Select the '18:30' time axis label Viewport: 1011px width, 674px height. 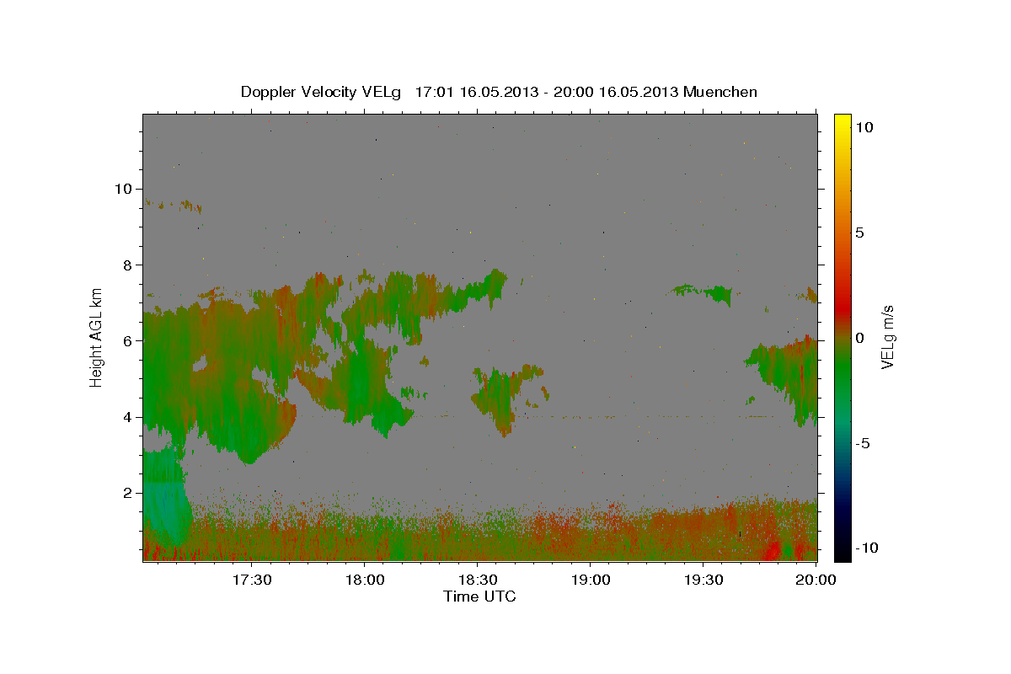tap(478, 580)
